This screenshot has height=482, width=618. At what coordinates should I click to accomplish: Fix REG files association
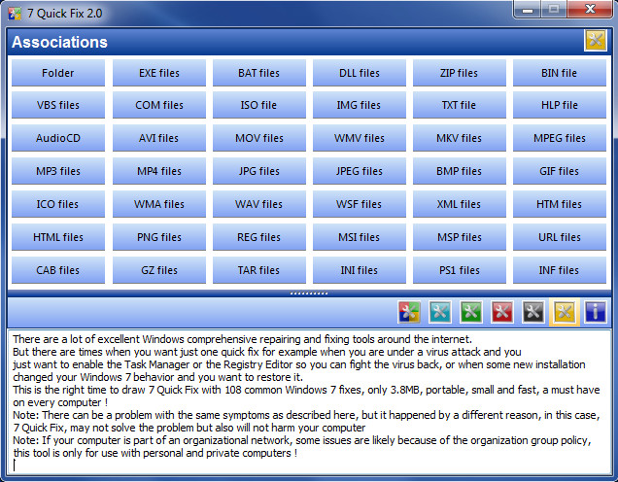pyautogui.click(x=258, y=238)
